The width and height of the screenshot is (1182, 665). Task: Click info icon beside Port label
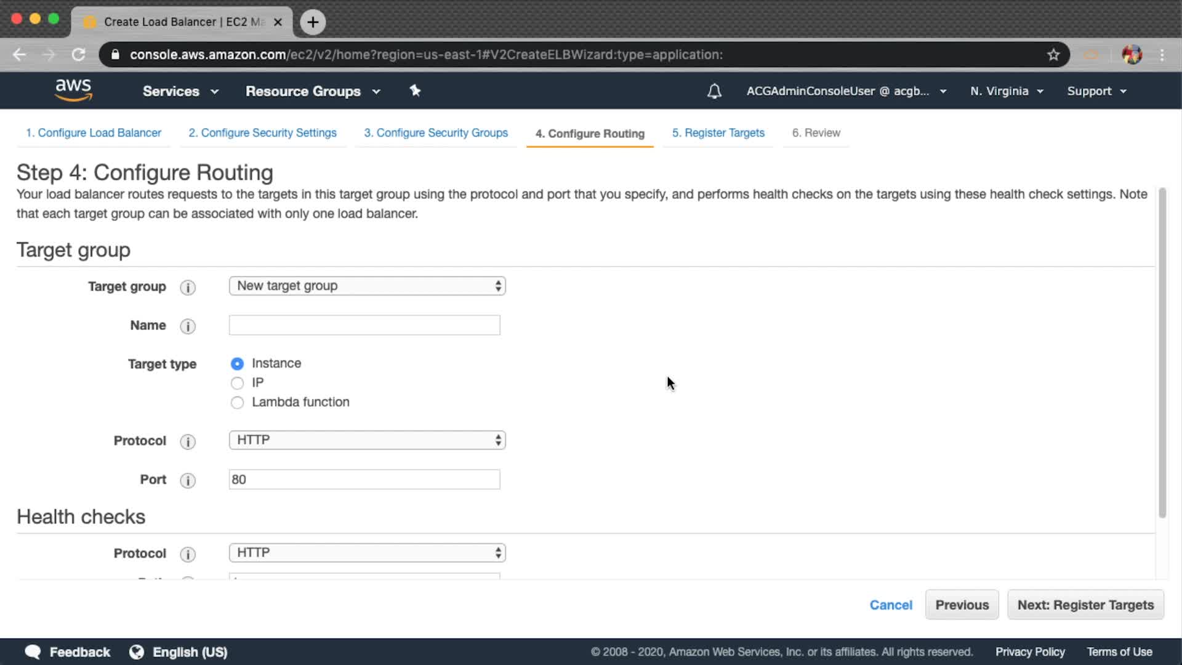(x=188, y=480)
